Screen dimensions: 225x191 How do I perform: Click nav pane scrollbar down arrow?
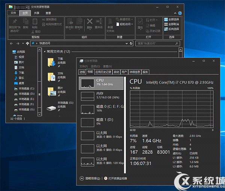[39, 114]
